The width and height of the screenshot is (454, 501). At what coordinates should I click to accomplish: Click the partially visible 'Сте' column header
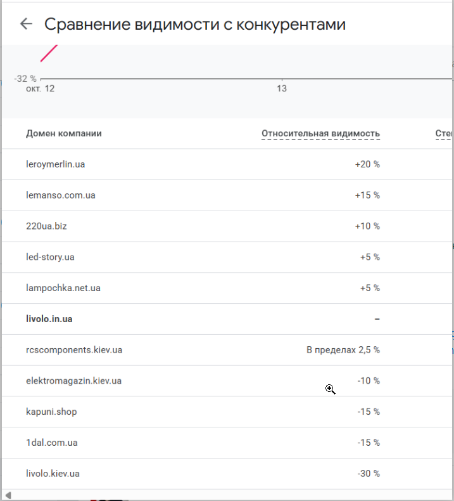(x=444, y=134)
